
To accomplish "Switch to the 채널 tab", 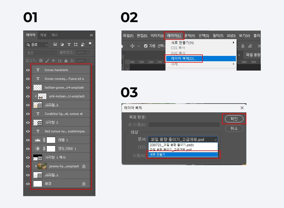I will (x=43, y=35).
